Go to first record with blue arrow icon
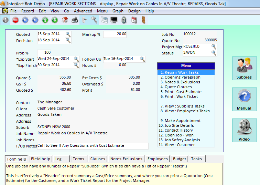The height and width of the screenshot is (185, 260). pyautogui.click(x=25, y=20)
